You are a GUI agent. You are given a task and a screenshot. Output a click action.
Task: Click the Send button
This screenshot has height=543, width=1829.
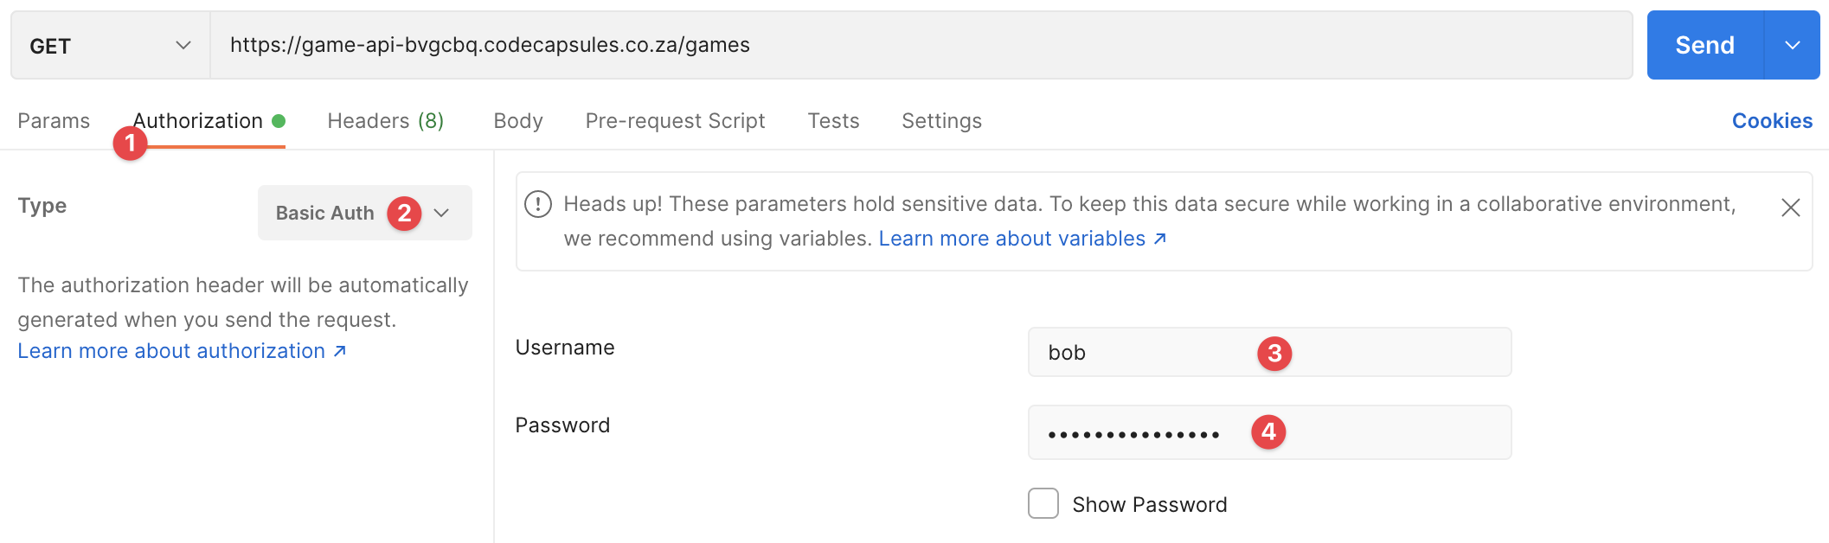(1704, 45)
